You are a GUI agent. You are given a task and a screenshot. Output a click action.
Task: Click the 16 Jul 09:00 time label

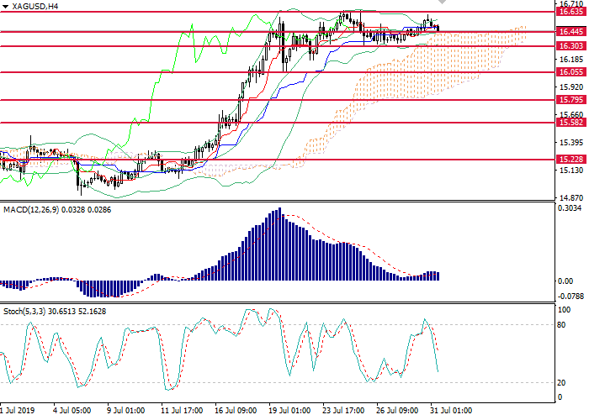[x=236, y=410]
